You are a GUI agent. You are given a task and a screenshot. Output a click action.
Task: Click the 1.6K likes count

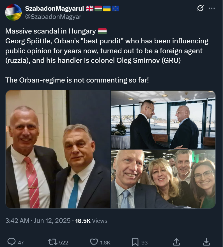105,242
